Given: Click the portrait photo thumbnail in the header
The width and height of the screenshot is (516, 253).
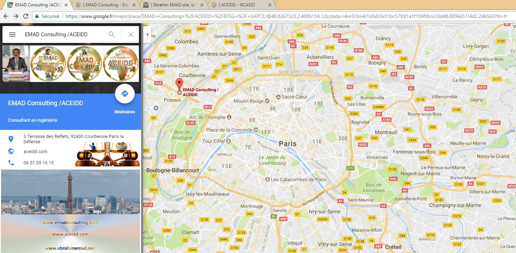Looking at the screenshot, I should 16,64.
